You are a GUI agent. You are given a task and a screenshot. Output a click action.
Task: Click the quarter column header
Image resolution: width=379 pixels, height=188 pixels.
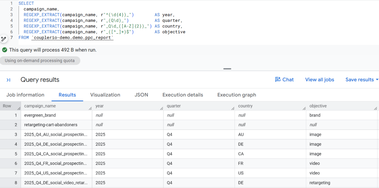pos(199,106)
